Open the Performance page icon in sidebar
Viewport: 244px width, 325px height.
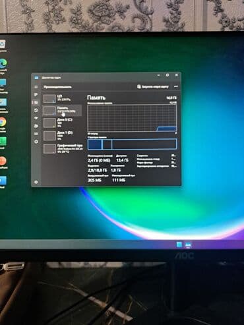36,102
